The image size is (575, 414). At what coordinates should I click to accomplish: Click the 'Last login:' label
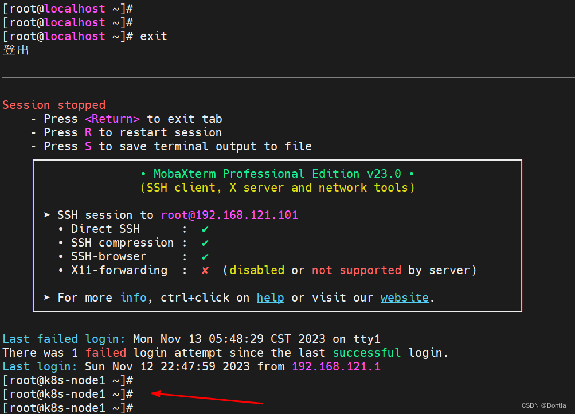[x=40, y=367]
